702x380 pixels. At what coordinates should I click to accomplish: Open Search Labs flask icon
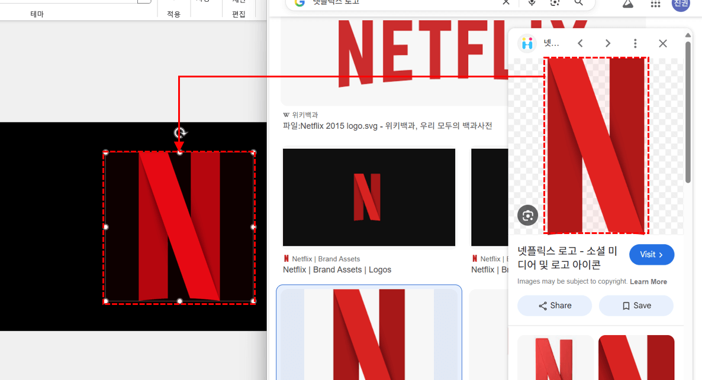(x=628, y=4)
